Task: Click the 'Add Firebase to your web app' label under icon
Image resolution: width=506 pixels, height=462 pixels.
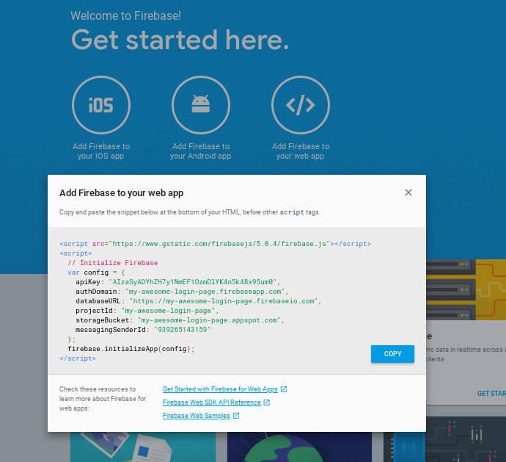Action: pyautogui.click(x=301, y=151)
